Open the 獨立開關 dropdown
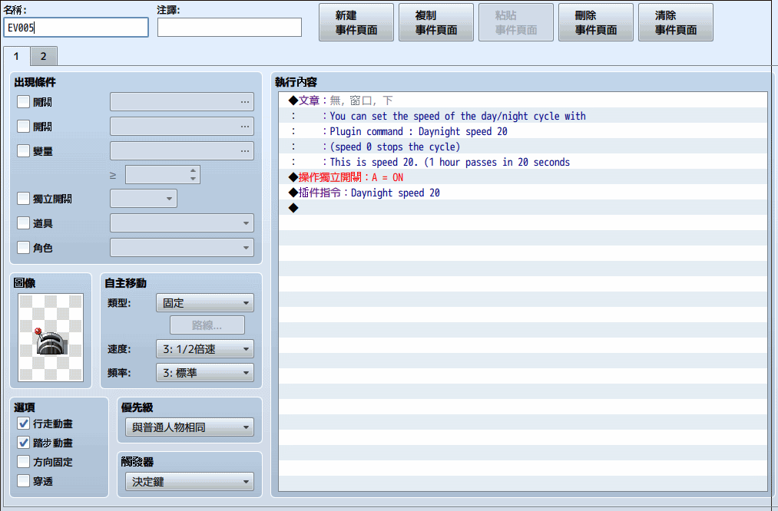The image size is (778, 511). [x=144, y=198]
